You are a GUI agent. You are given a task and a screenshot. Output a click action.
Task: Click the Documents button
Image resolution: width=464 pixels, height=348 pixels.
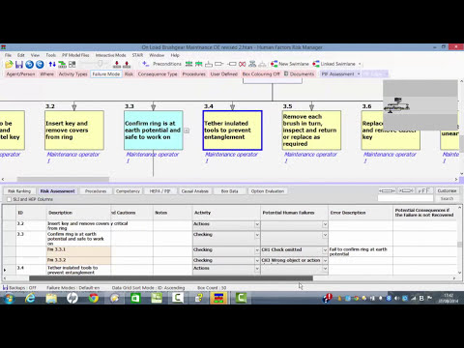pos(299,74)
